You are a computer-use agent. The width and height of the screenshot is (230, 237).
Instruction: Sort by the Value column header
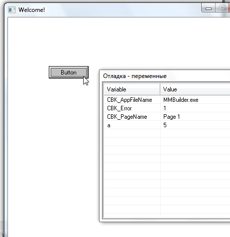(x=195, y=89)
